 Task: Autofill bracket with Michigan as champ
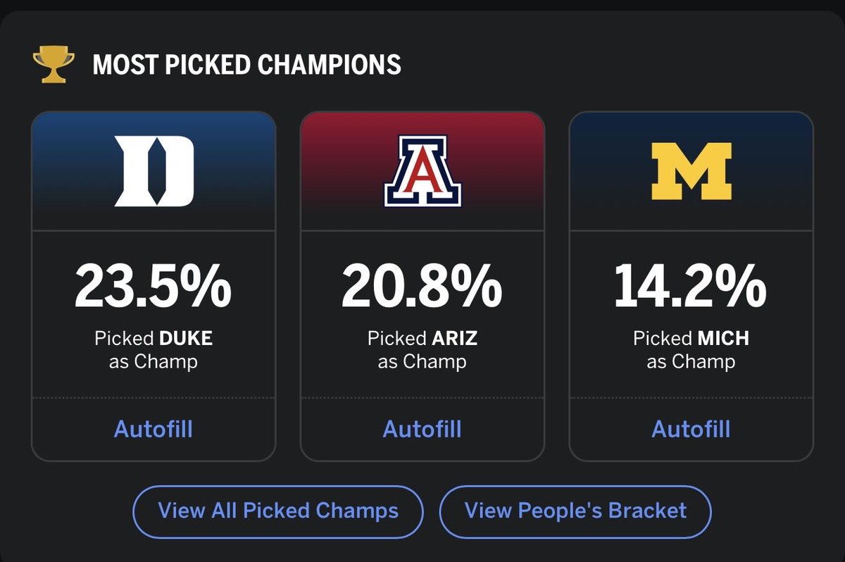[x=691, y=429]
